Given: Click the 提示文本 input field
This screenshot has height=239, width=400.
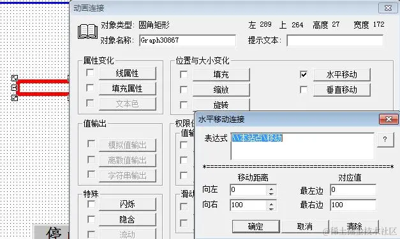Looking at the screenshot, I should click(x=335, y=41).
